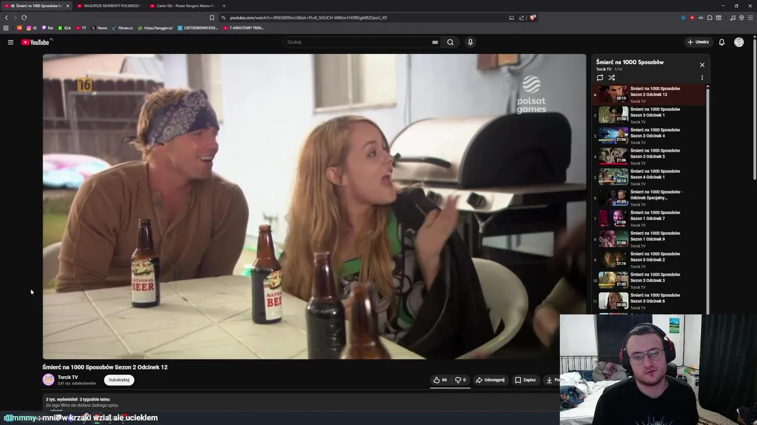757x425 pixels.
Task: Reload the current page
Action: pyautogui.click(x=24, y=18)
